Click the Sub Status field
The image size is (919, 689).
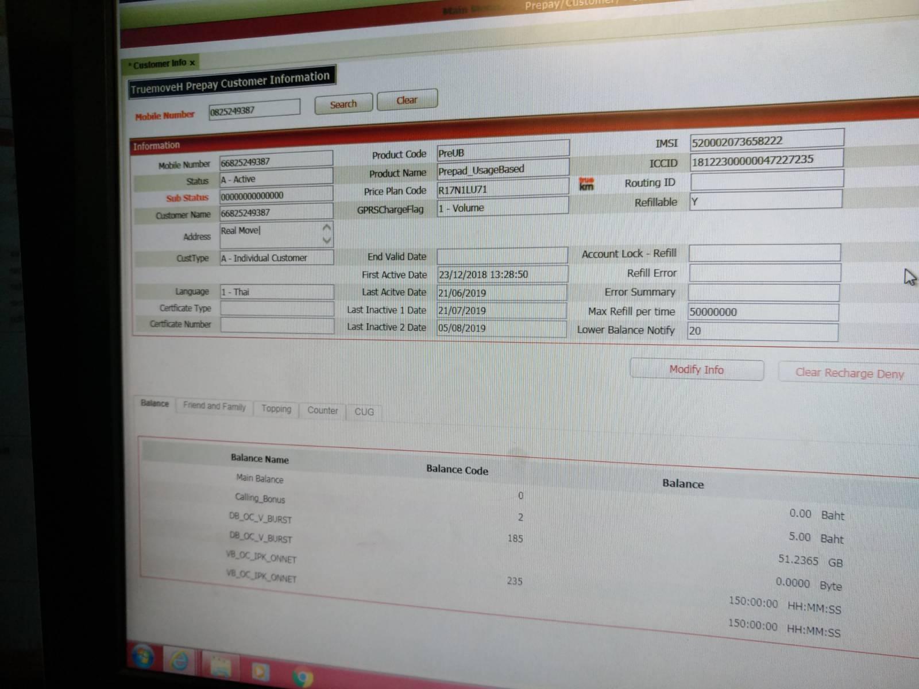coord(276,195)
